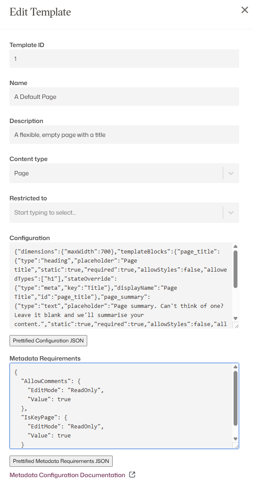Click Prettified Configuration JSON button
Image resolution: width=253 pixels, height=494 pixels.
[x=48, y=341]
